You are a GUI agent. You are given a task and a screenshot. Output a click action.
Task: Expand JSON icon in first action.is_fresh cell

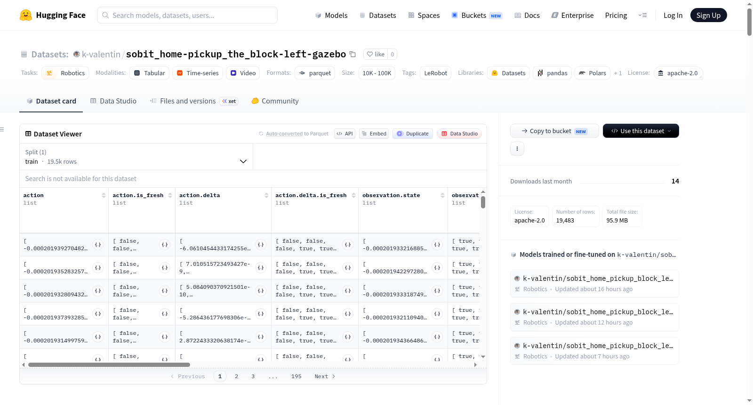tap(165, 245)
